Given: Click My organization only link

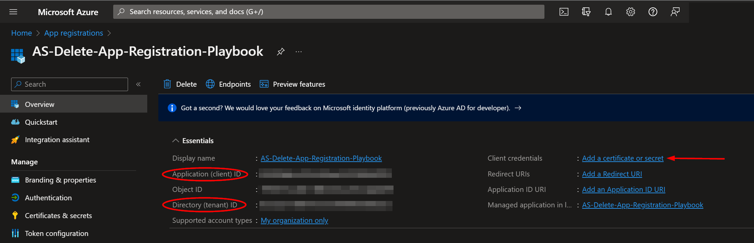Looking at the screenshot, I should point(294,220).
